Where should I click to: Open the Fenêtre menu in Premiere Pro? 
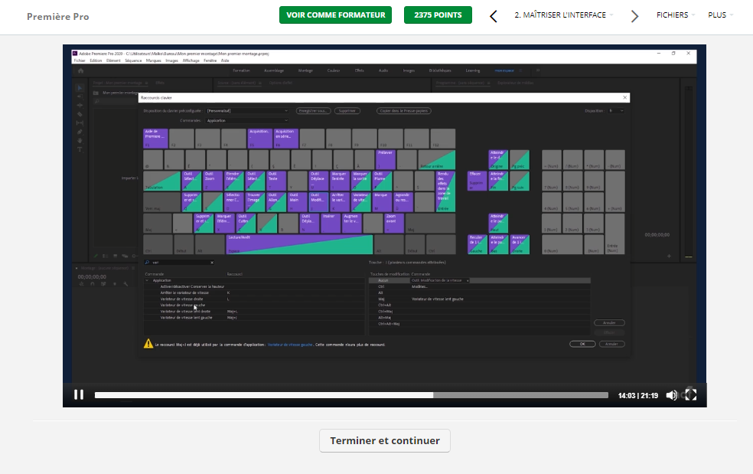210,60
